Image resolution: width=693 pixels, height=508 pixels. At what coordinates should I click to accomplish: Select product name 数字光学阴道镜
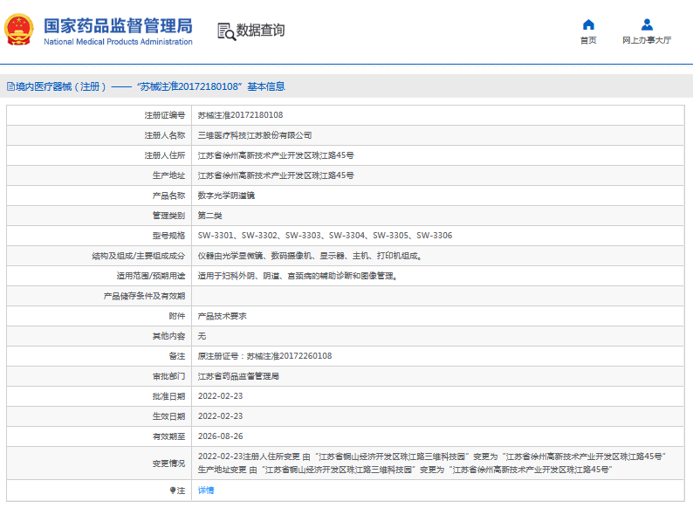tap(226, 196)
